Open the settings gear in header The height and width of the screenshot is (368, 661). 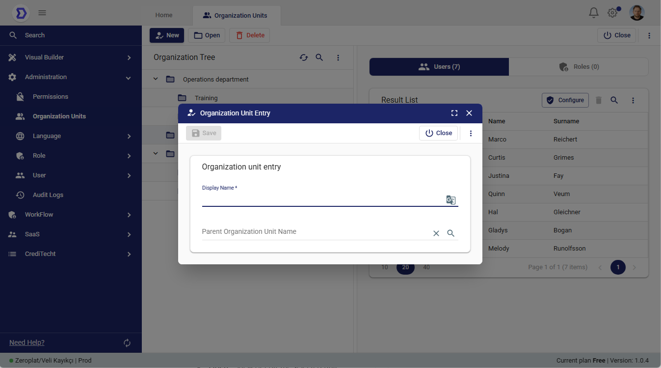coord(612,13)
